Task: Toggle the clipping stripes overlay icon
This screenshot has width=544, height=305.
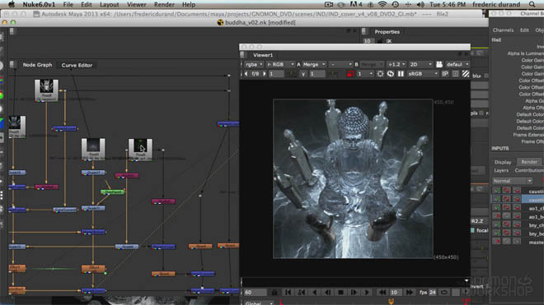Action: pyautogui.click(x=466, y=74)
